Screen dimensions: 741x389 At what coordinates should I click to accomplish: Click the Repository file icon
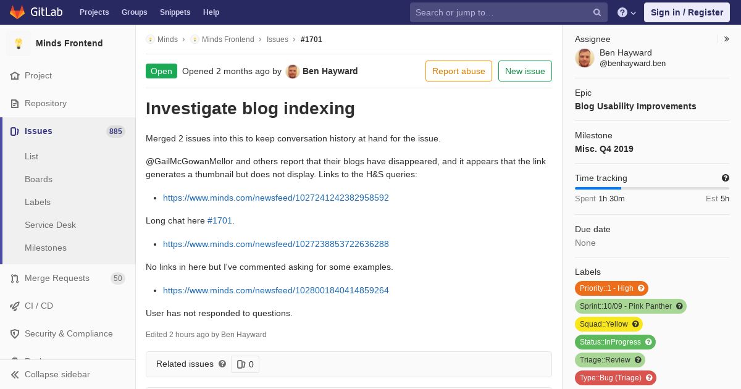(15, 104)
